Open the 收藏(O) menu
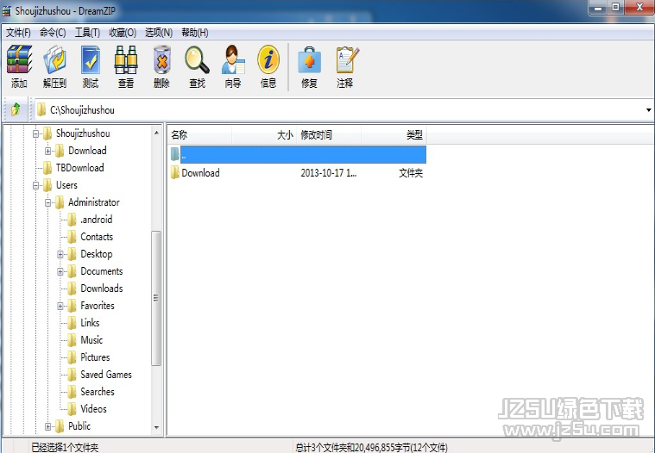Viewport: 655px width, 453px height. [123, 33]
